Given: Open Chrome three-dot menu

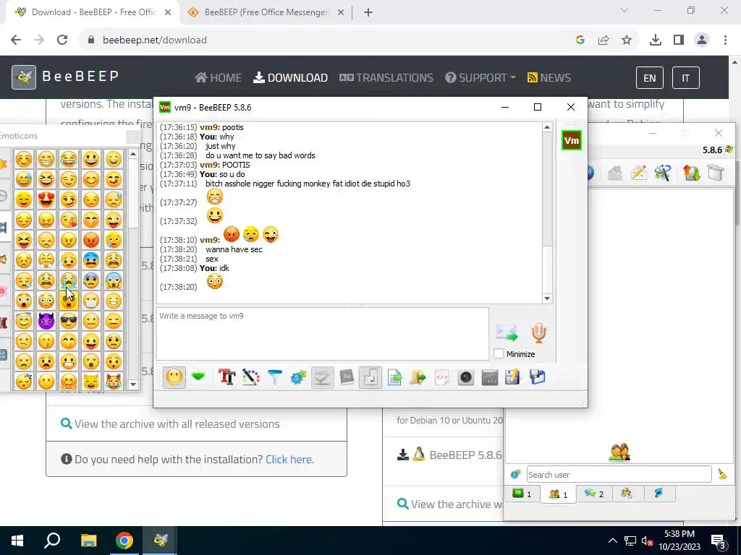Looking at the screenshot, I should tap(725, 40).
